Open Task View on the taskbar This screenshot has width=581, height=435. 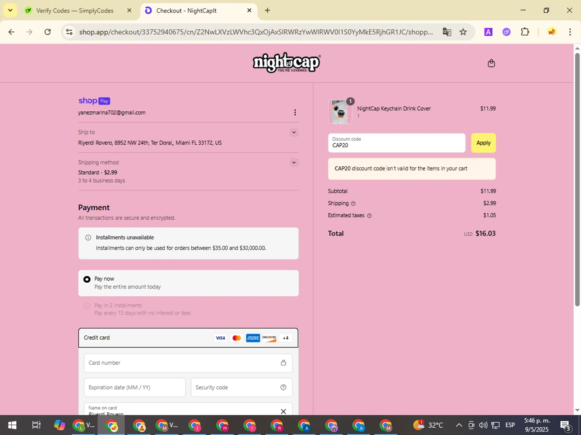point(36,425)
